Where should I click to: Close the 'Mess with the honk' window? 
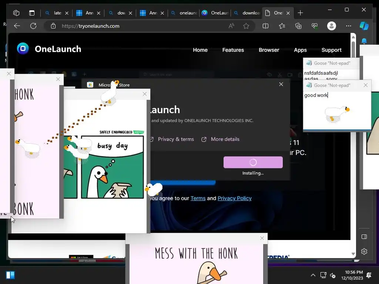(x=262, y=238)
